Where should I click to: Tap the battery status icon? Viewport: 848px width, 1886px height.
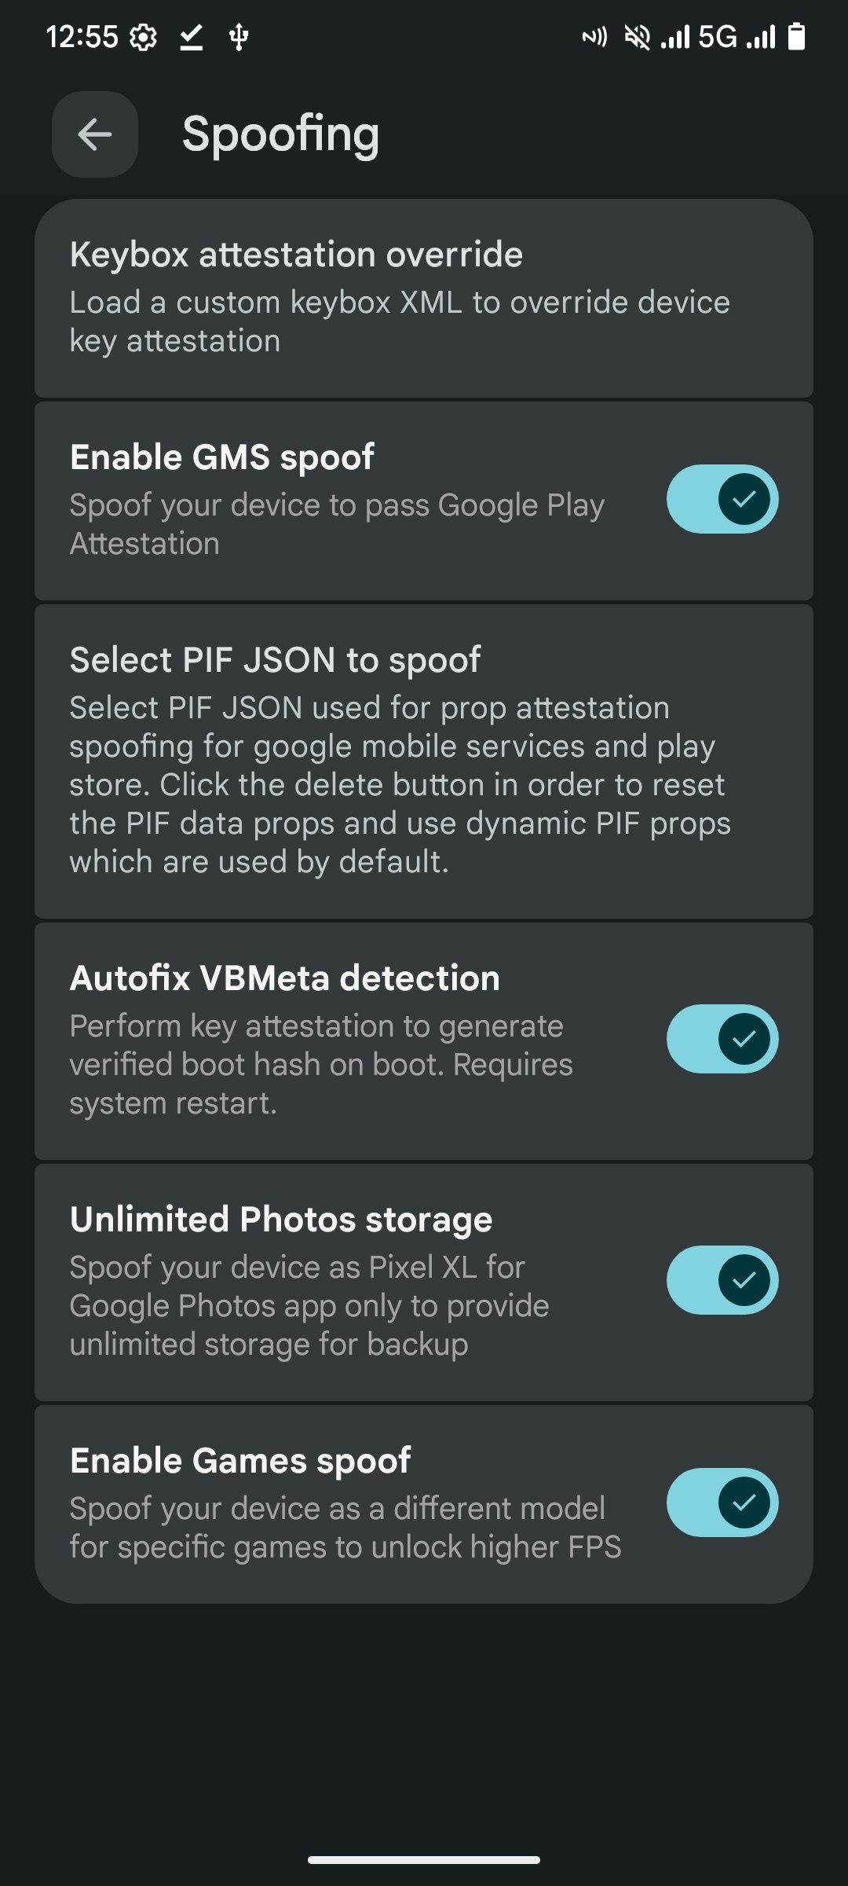(796, 37)
